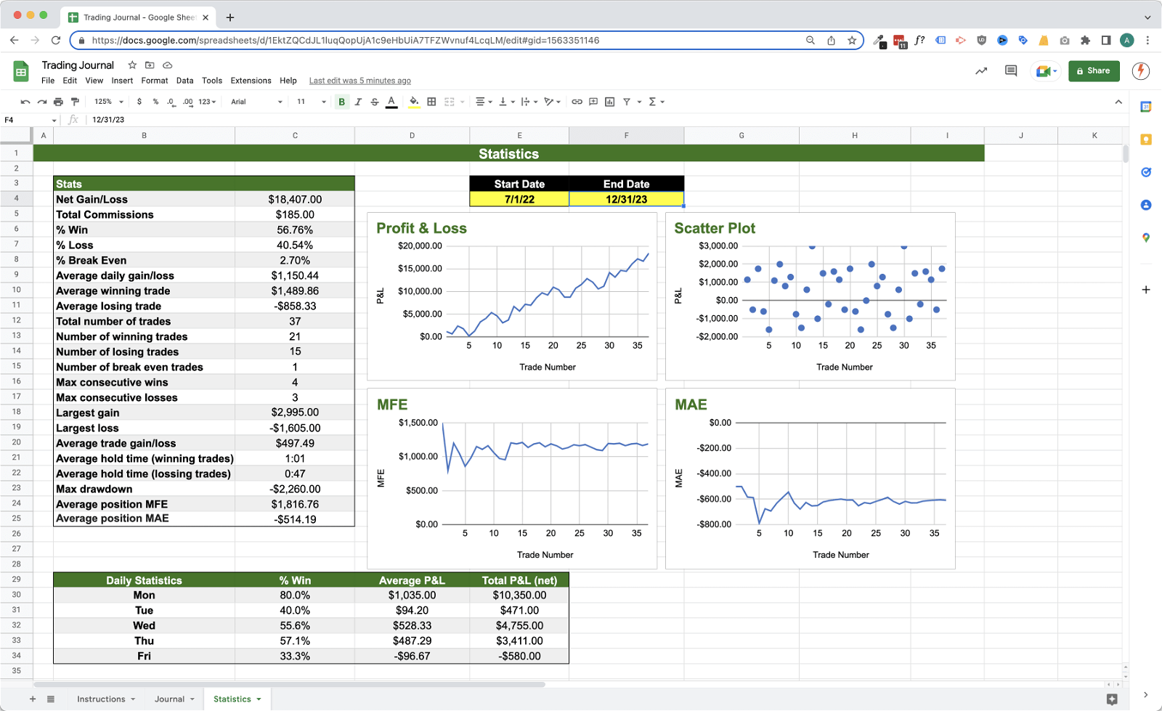Click the insert link icon

(x=577, y=102)
